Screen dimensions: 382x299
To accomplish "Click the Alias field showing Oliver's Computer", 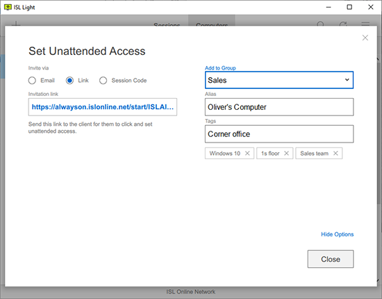I will [279, 107].
